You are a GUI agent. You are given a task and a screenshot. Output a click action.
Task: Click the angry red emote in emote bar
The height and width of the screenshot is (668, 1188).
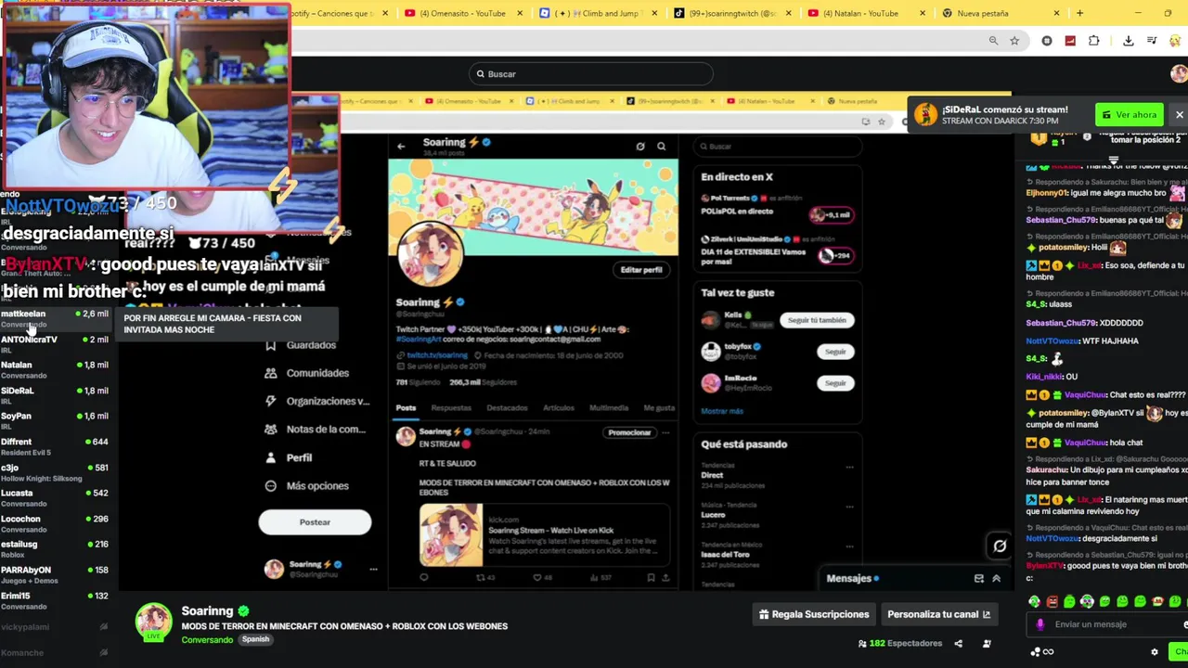click(1052, 601)
